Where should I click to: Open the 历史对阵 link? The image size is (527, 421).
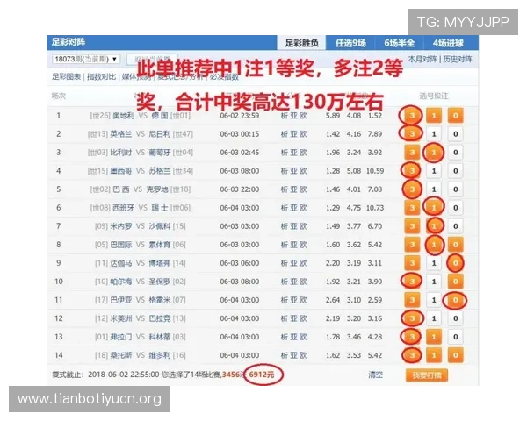[x=458, y=59]
